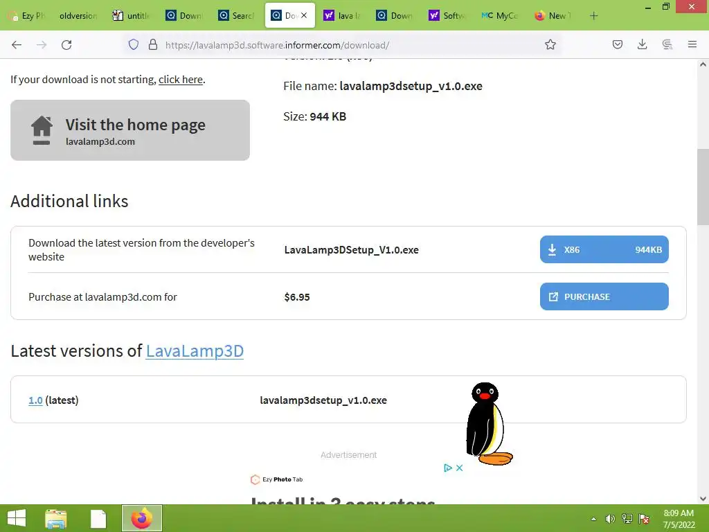Switch to the Software Yahoo tab
This screenshot has height=532, width=709.
coord(448,16)
